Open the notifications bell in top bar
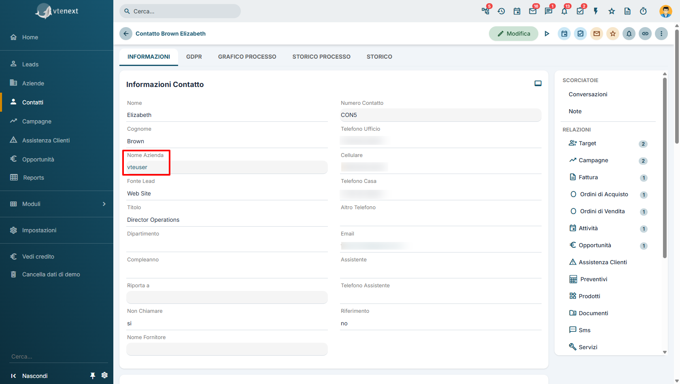 564,11
